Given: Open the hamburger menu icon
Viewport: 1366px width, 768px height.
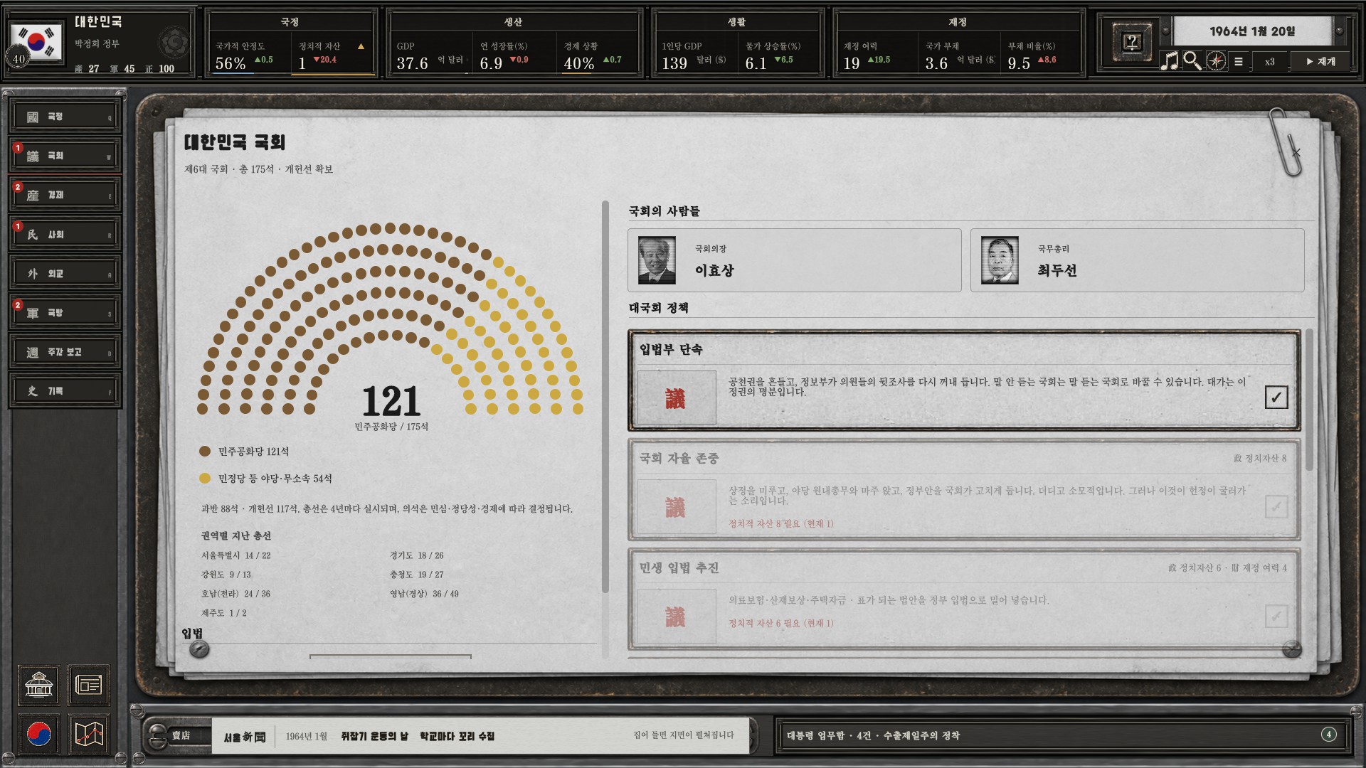Looking at the screenshot, I should pos(1239,62).
